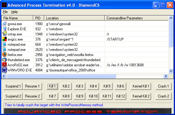Use the Kill 12 method
This screenshot has width=175, height=115.
tap(121, 96)
